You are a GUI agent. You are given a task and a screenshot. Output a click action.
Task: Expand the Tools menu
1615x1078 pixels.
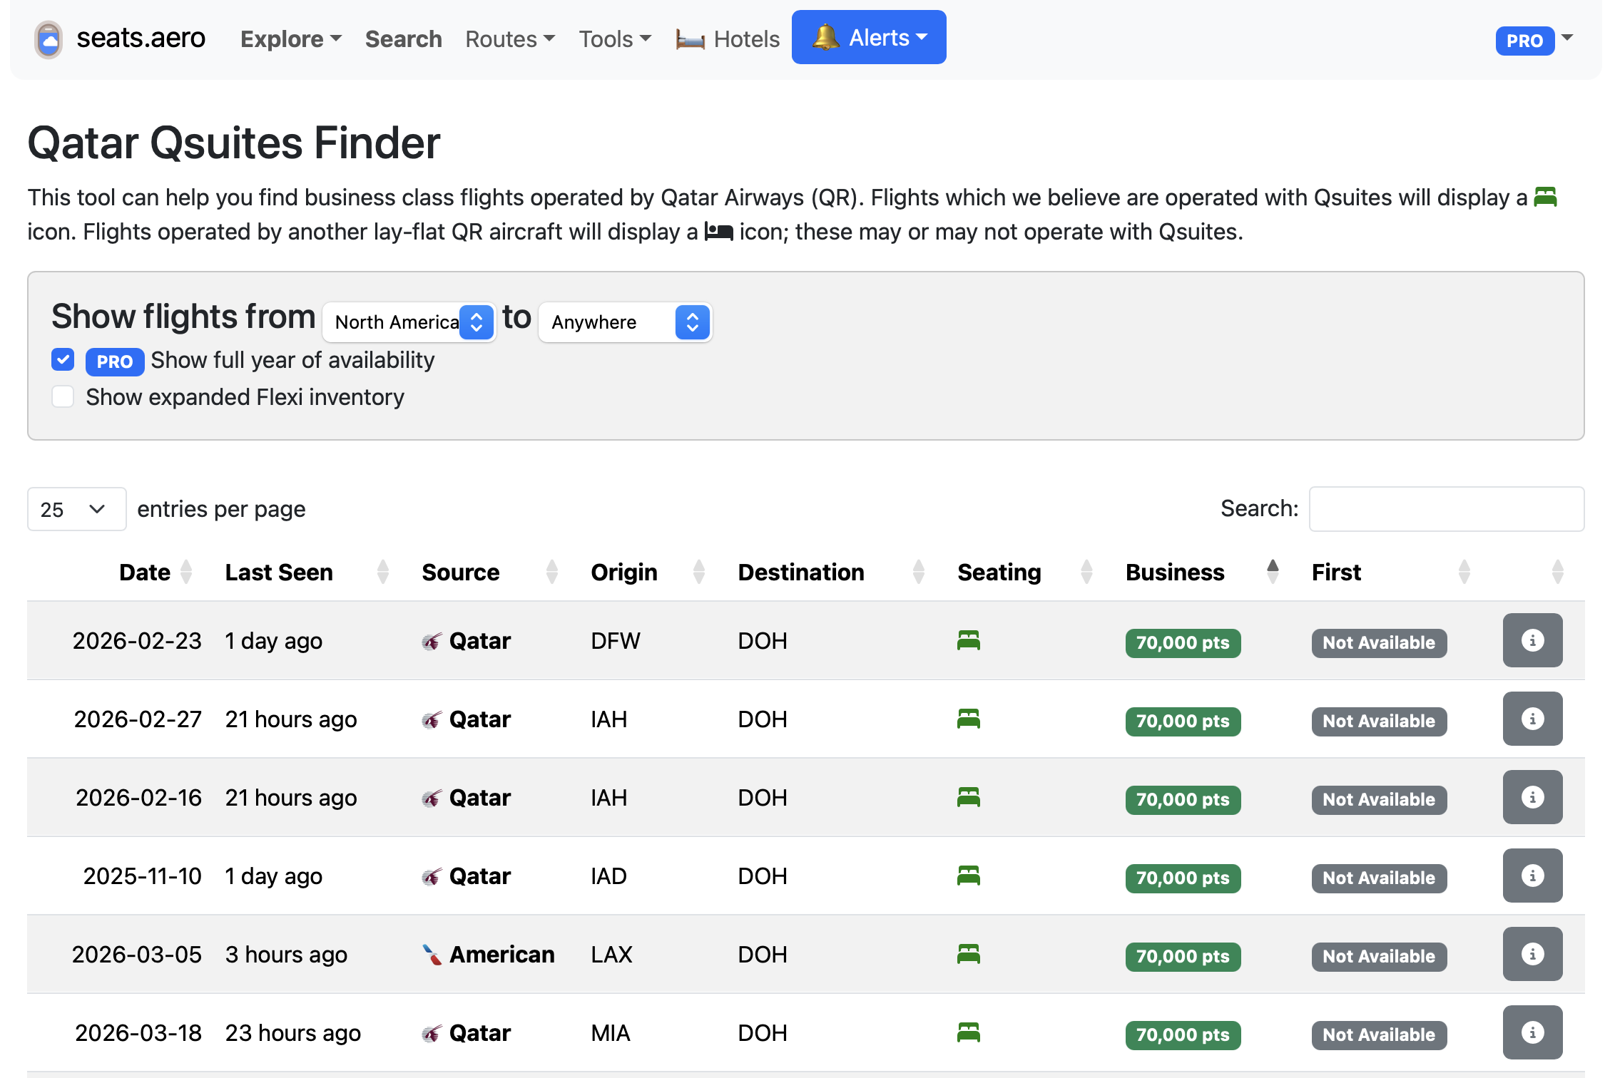[615, 38]
